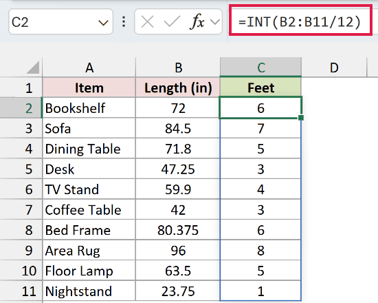Select the TV Stand cell

[89, 189]
